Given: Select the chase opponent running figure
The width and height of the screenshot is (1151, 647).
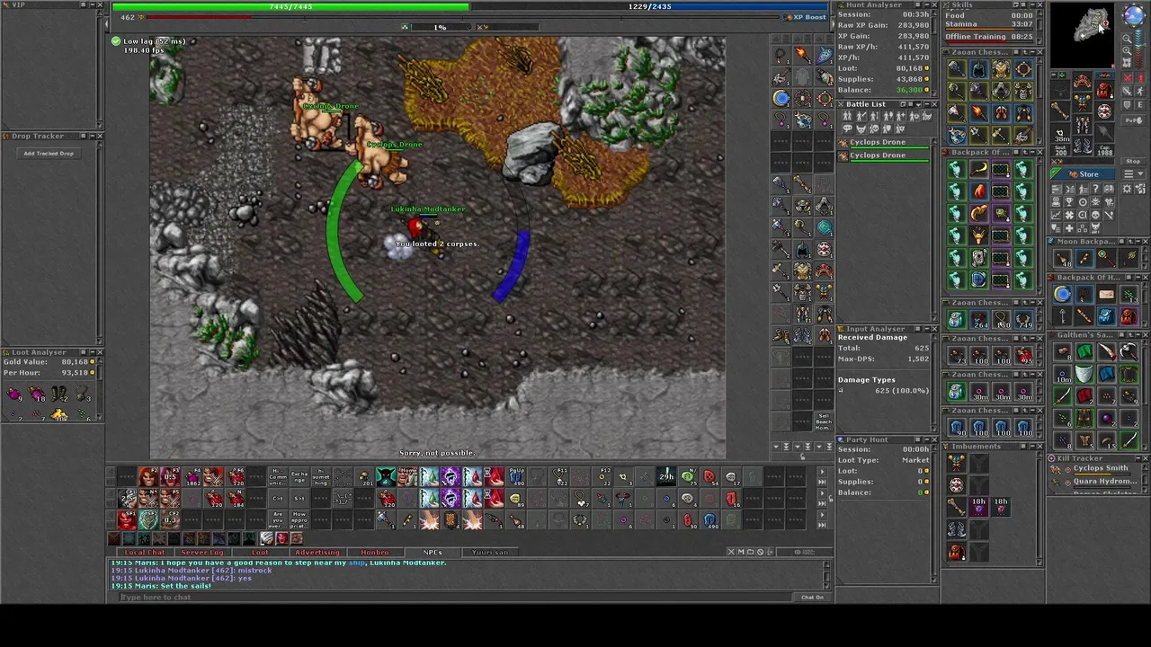Looking at the screenshot, I should point(1140,91).
